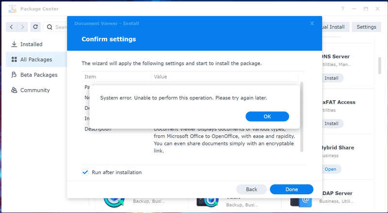Click the Beta Packages icon
The height and width of the screenshot is (213, 388).
click(14, 75)
